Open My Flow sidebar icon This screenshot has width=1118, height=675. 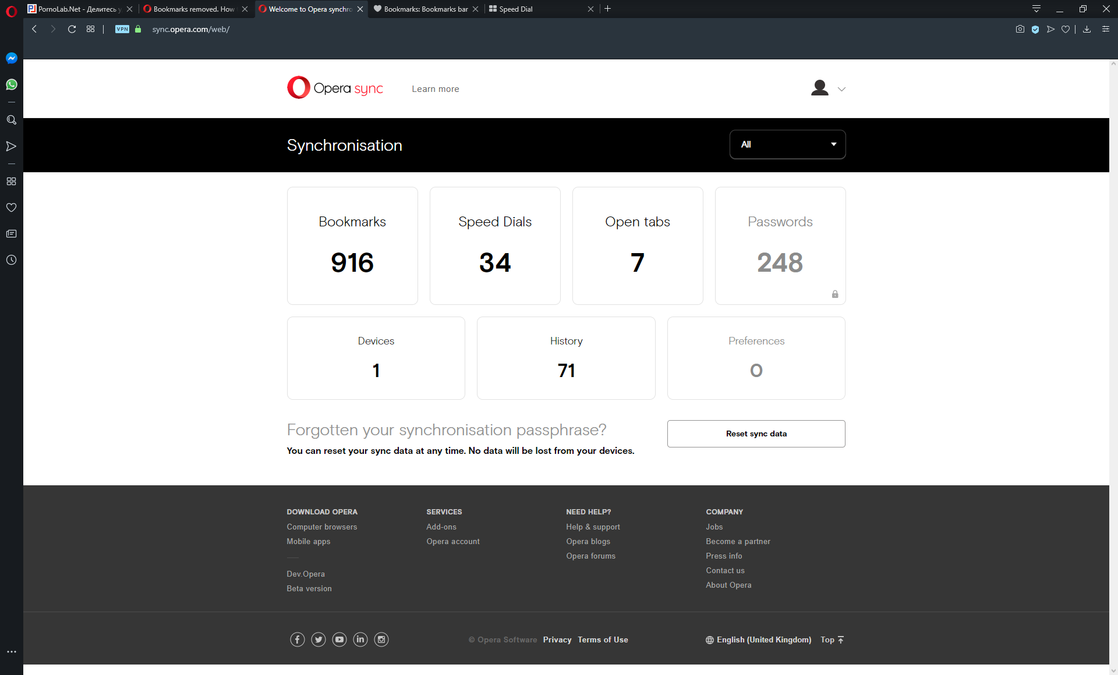[11, 146]
